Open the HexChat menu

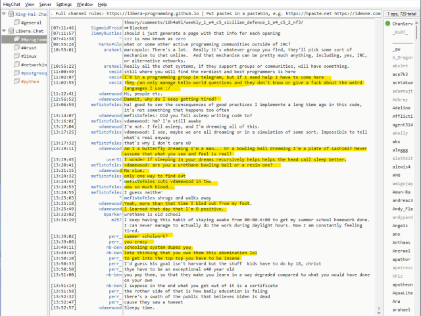[x=12, y=4]
